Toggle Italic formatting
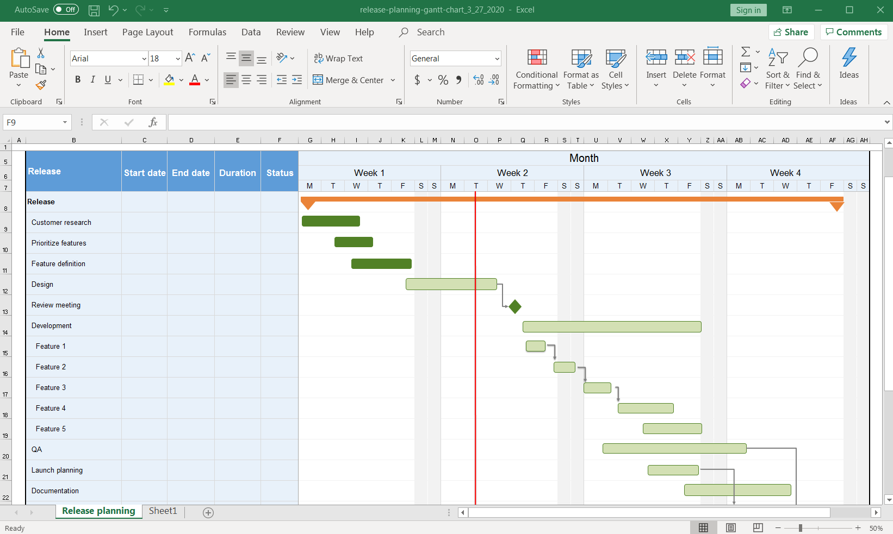 point(92,80)
